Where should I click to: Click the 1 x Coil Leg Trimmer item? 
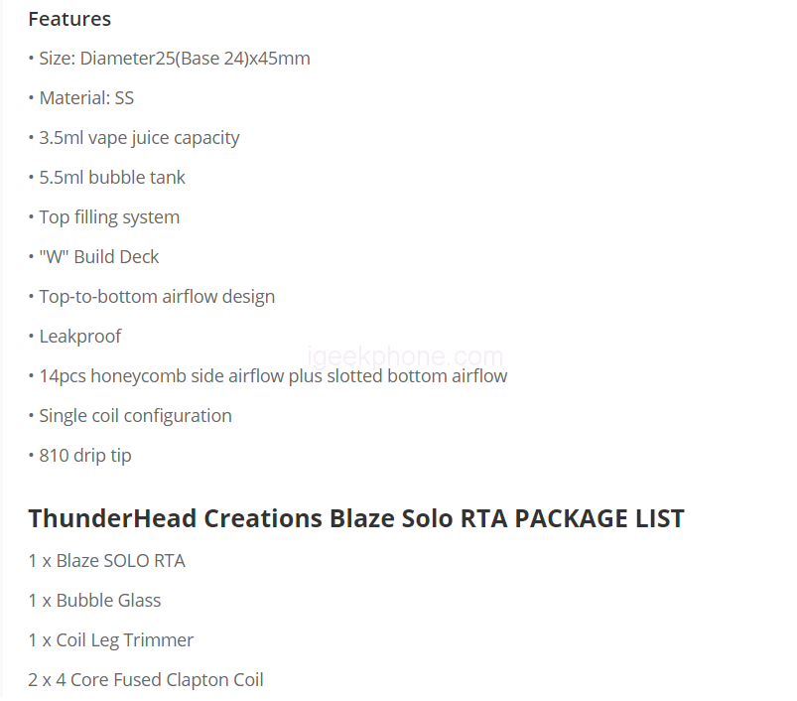pyautogui.click(x=110, y=640)
